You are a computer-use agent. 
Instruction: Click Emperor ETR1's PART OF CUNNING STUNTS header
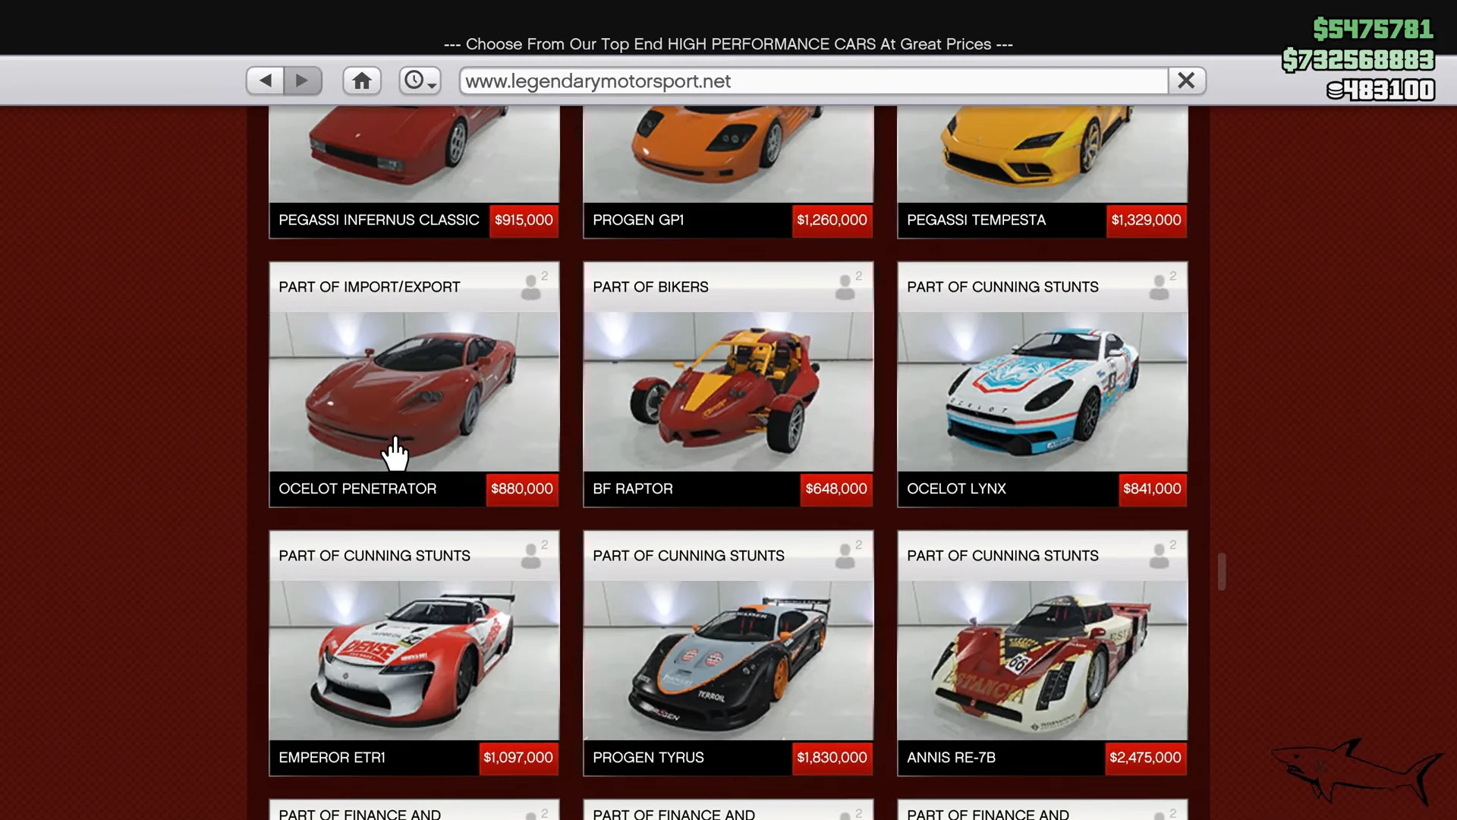pyautogui.click(x=374, y=556)
